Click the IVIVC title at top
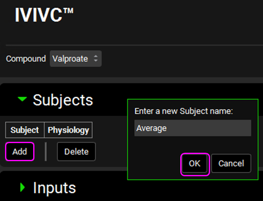Image resolution: width=263 pixels, height=201 pixels. (x=44, y=15)
